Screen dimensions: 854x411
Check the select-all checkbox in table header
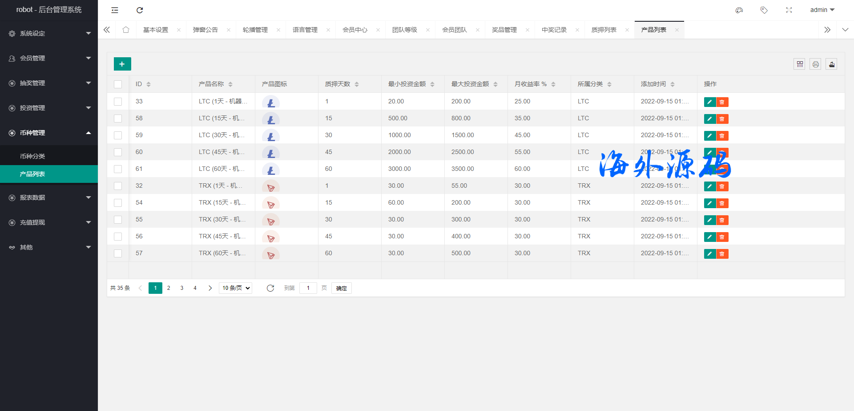point(118,84)
